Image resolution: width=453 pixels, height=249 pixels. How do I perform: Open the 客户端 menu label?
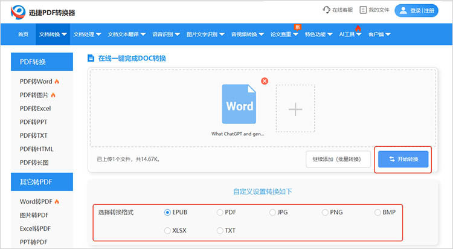tap(376, 34)
